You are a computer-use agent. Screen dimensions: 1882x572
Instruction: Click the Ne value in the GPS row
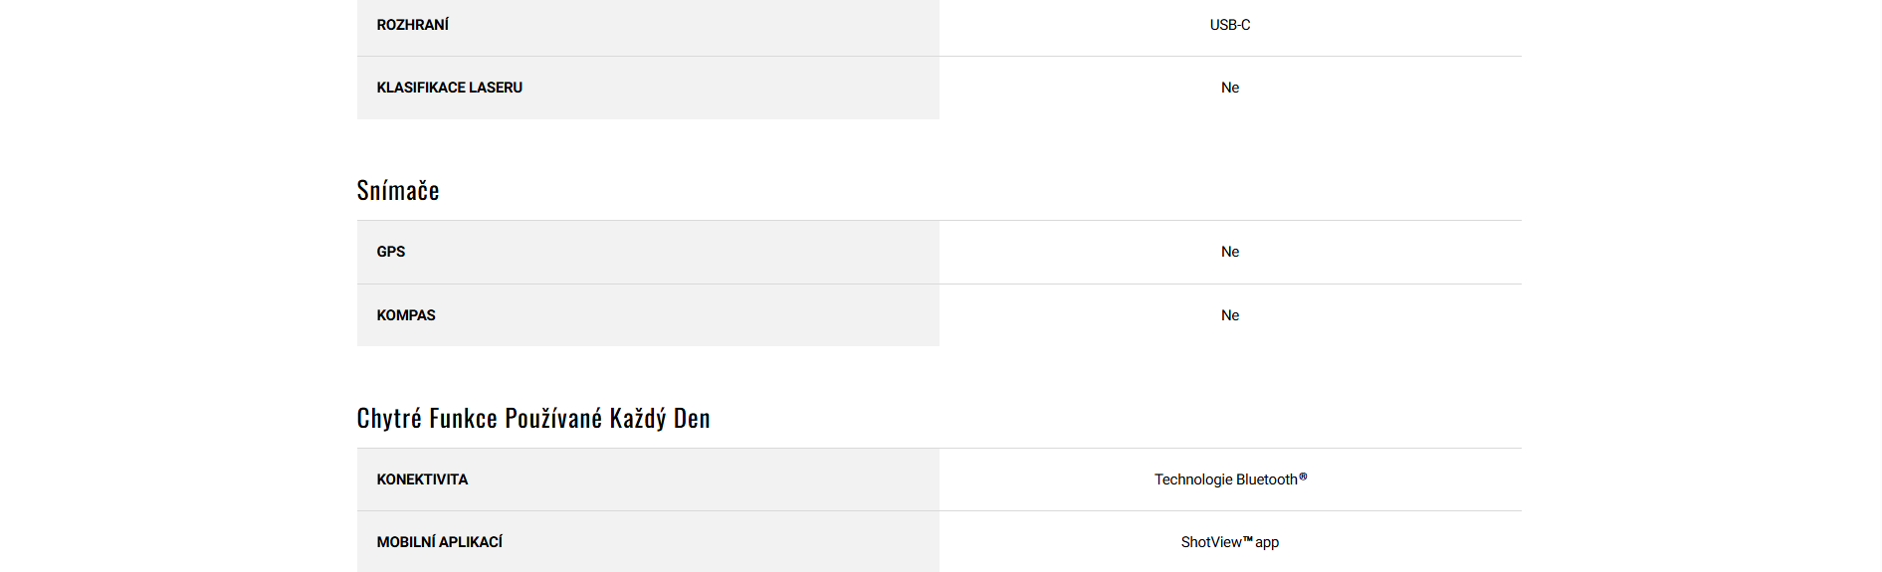[1230, 252]
